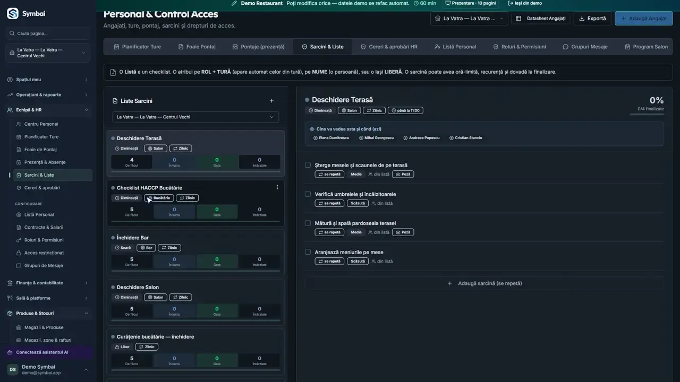
Task: Click the 0% completion progress bar
Action: click(647, 114)
